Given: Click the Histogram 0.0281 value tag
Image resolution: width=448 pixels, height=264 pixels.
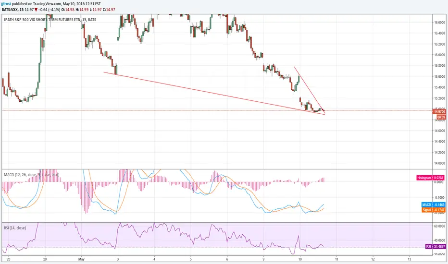Looking at the screenshot, I should click(x=431, y=178).
